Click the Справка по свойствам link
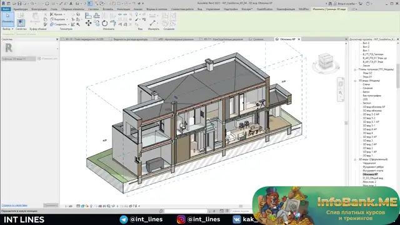Image resolution: width=400 pixels, height=225 pixels. [14, 205]
